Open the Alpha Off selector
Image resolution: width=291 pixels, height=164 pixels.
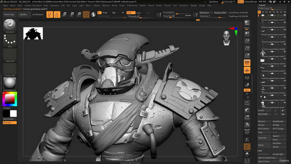(10, 55)
